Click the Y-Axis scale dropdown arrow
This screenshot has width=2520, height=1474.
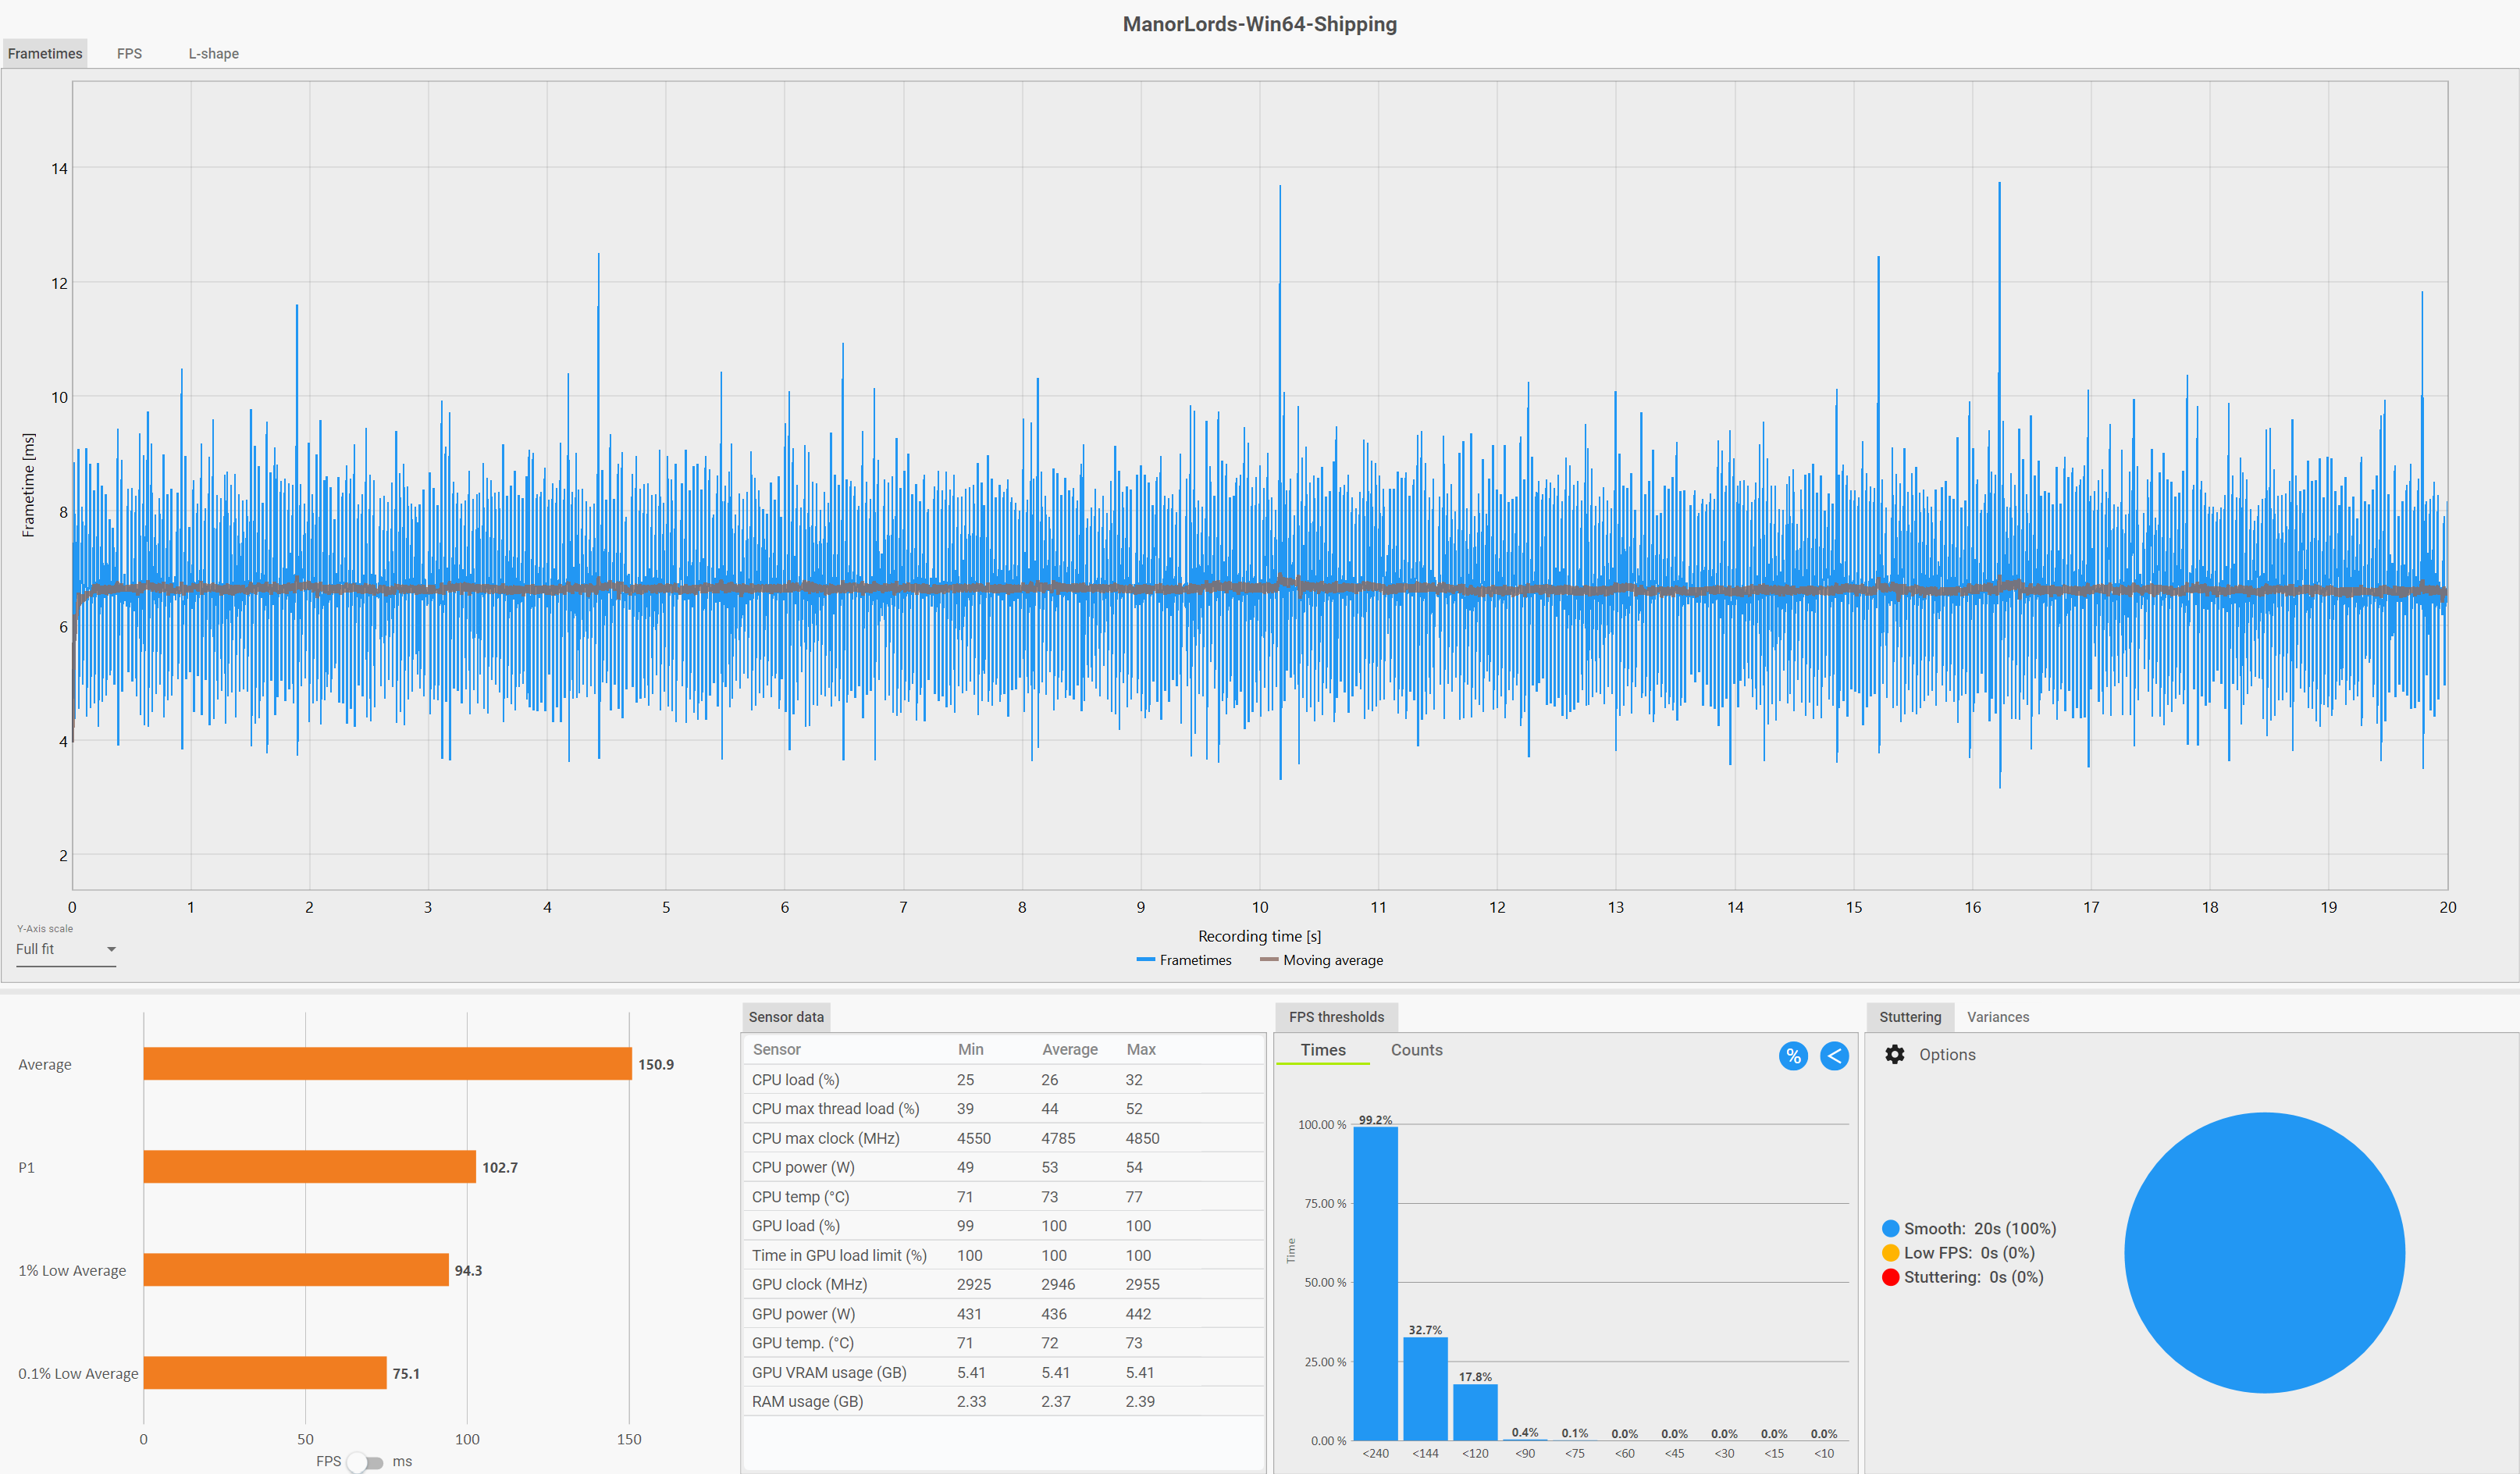click(111, 949)
